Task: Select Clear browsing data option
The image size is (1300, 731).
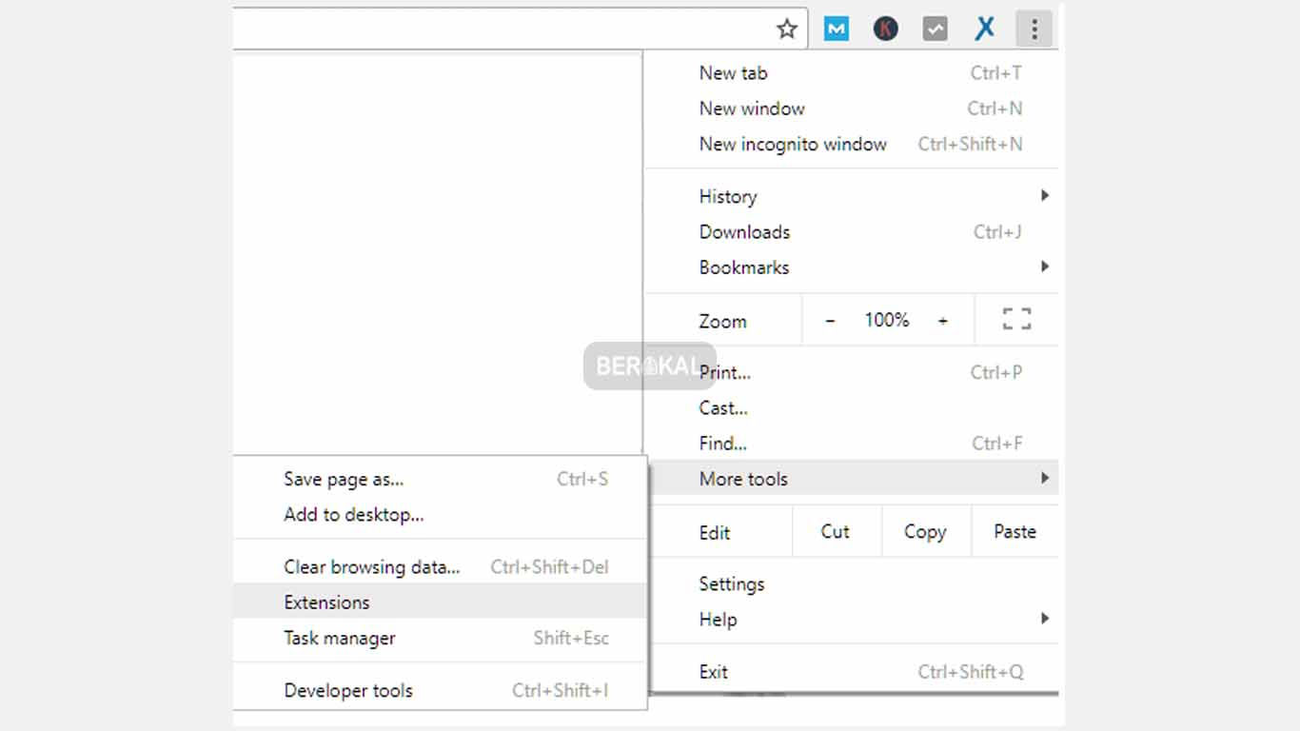Action: click(x=371, y=567)
